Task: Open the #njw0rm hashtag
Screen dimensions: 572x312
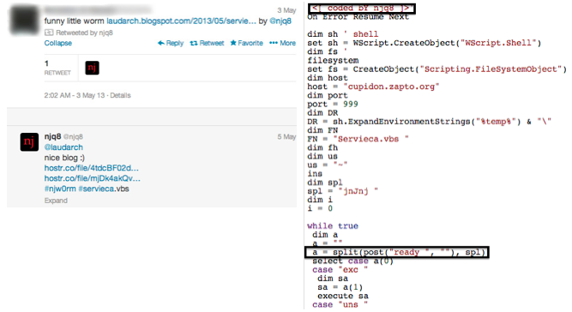Action: [60, 189]
